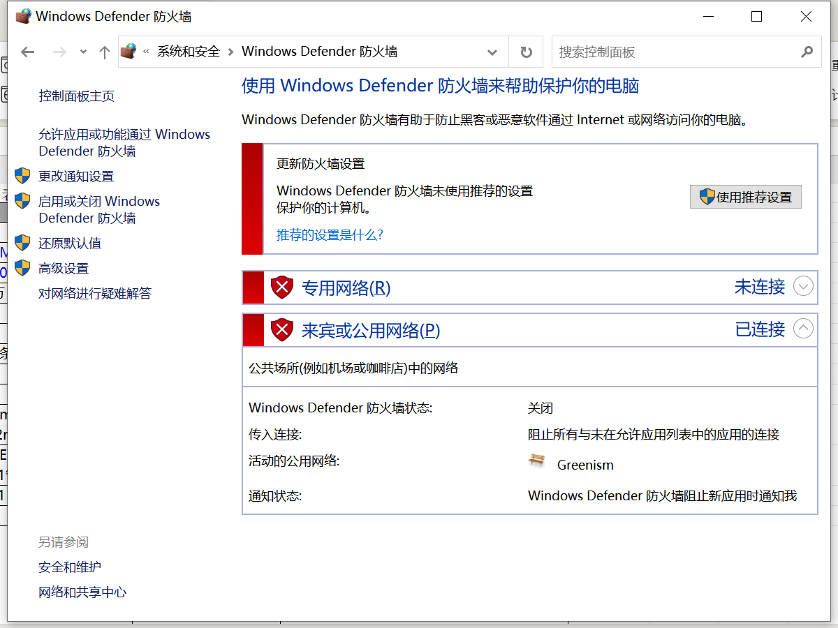This screenshot has width=838, height=628.
Task: Open 对网络进行疑难解答 link
Action: (95, 294)
